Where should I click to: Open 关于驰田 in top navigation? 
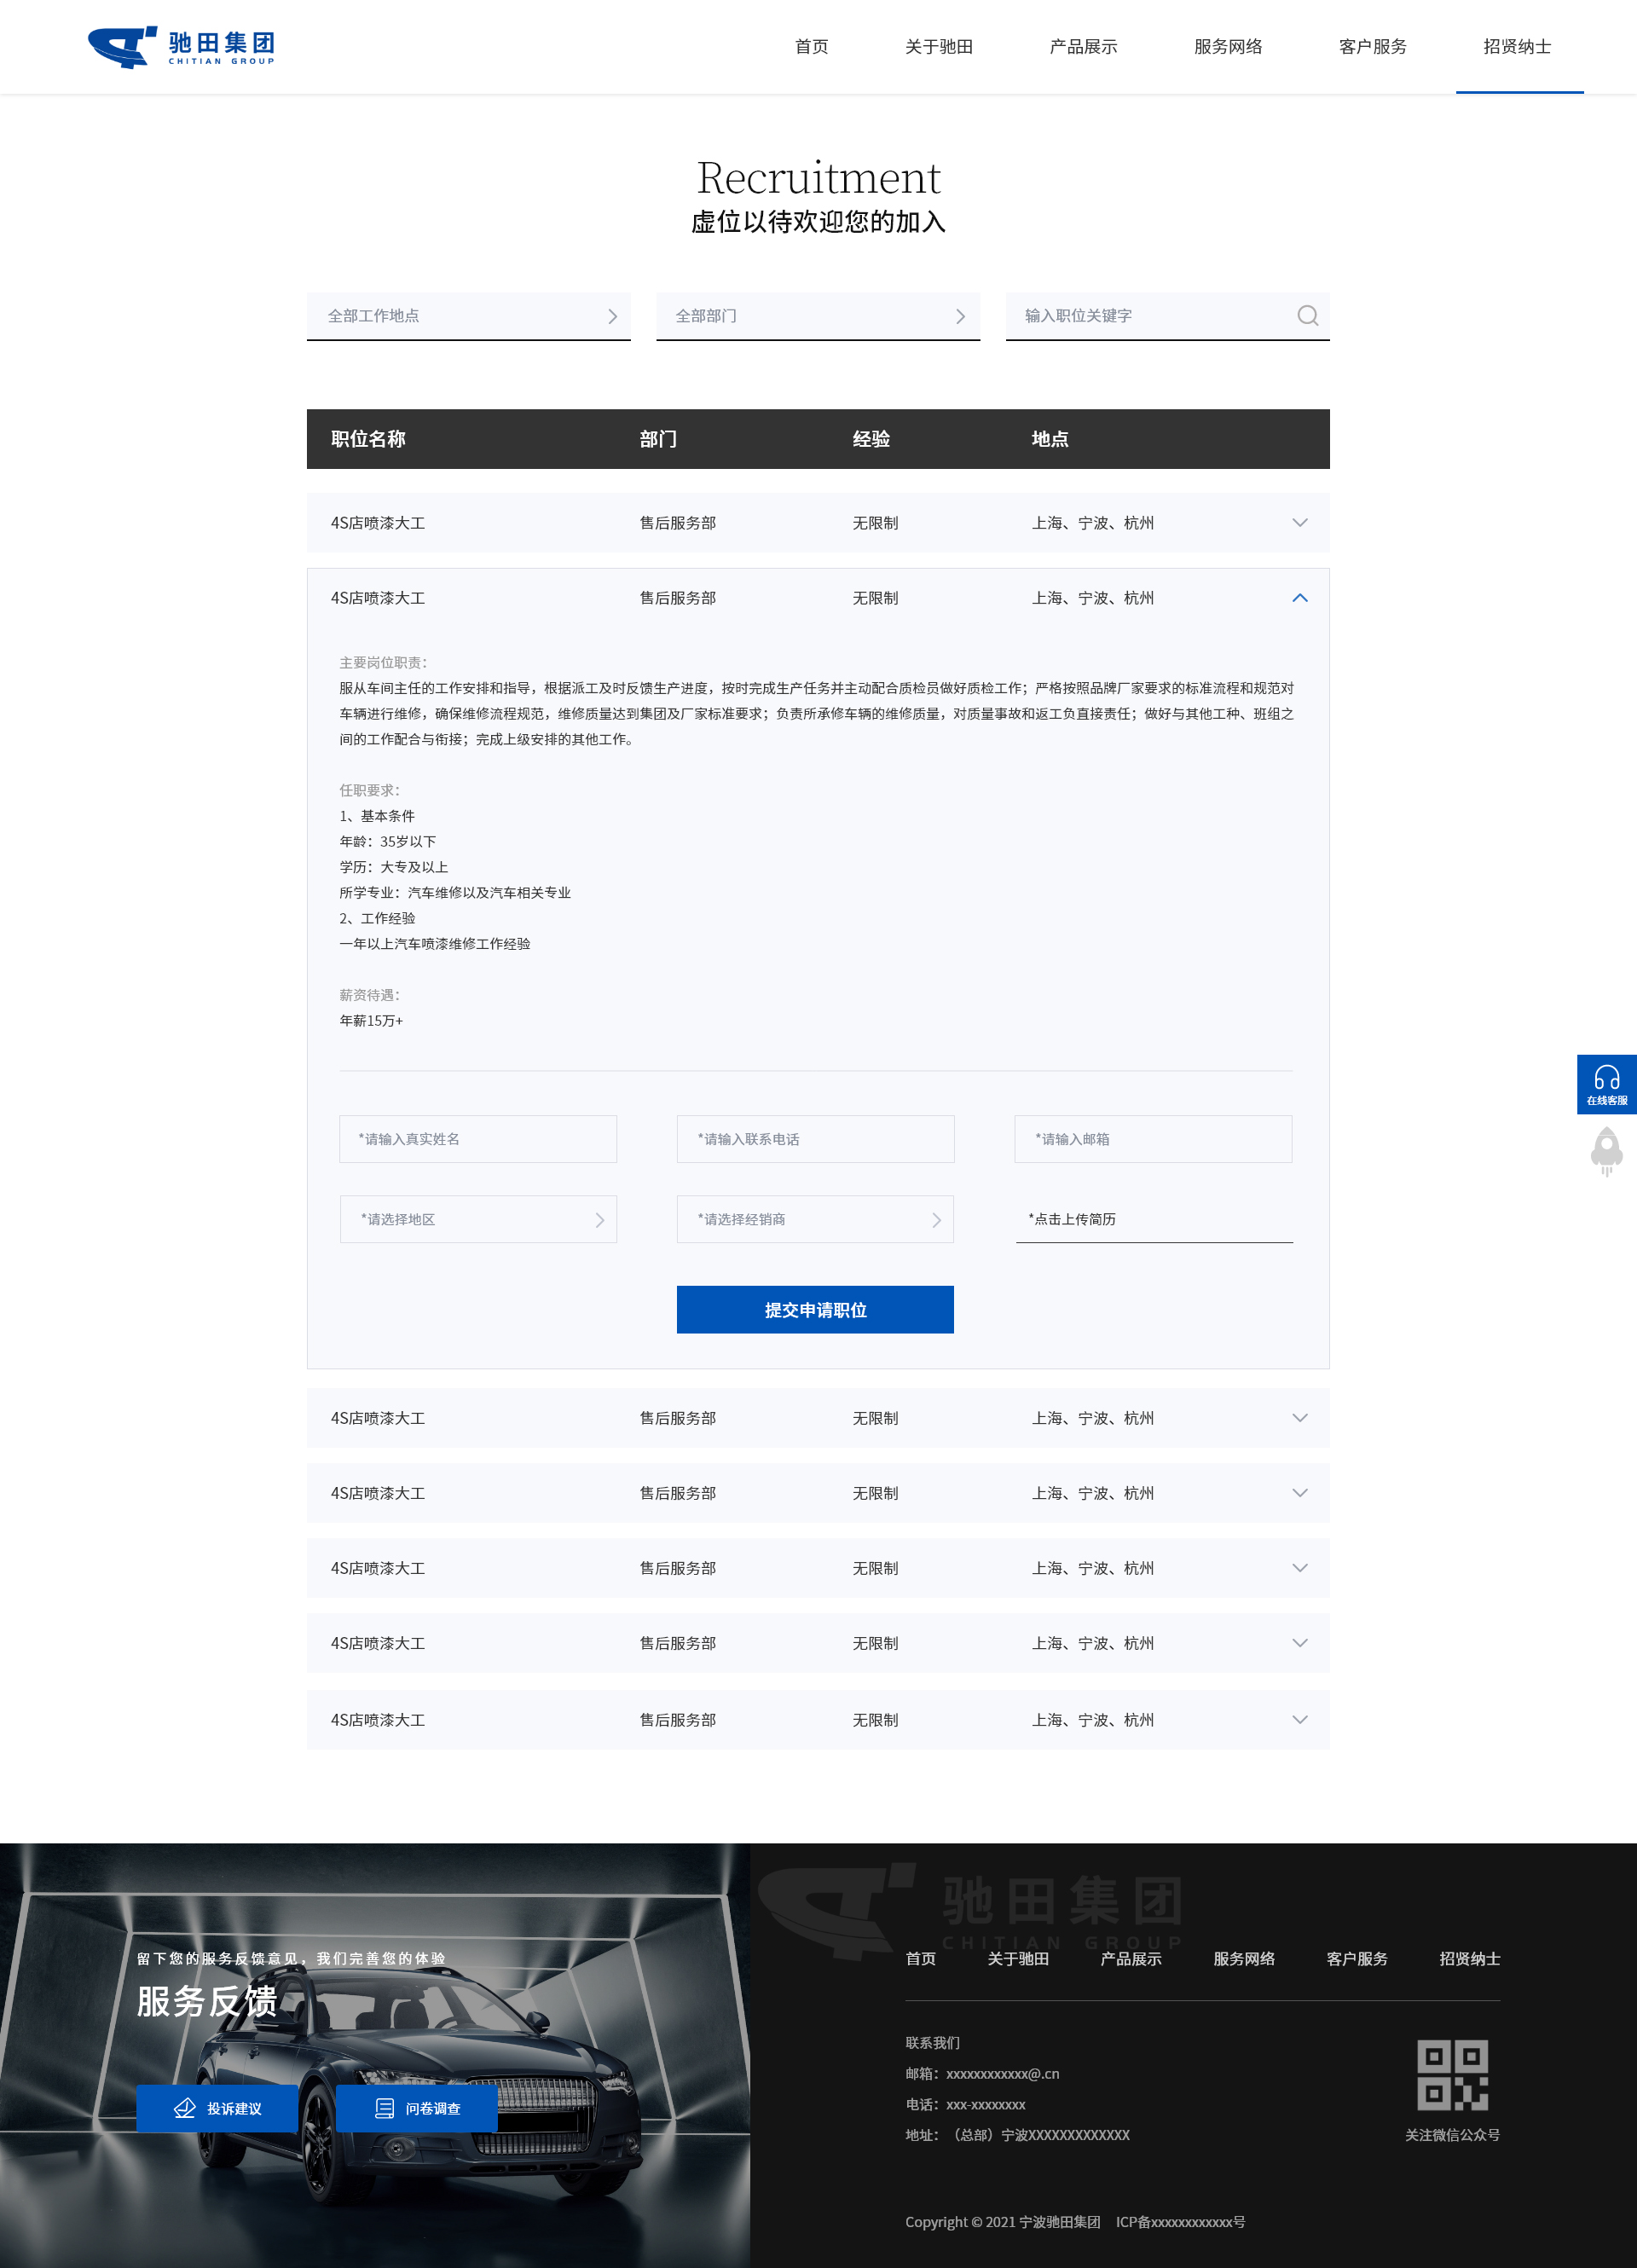(x=938, y=47)
